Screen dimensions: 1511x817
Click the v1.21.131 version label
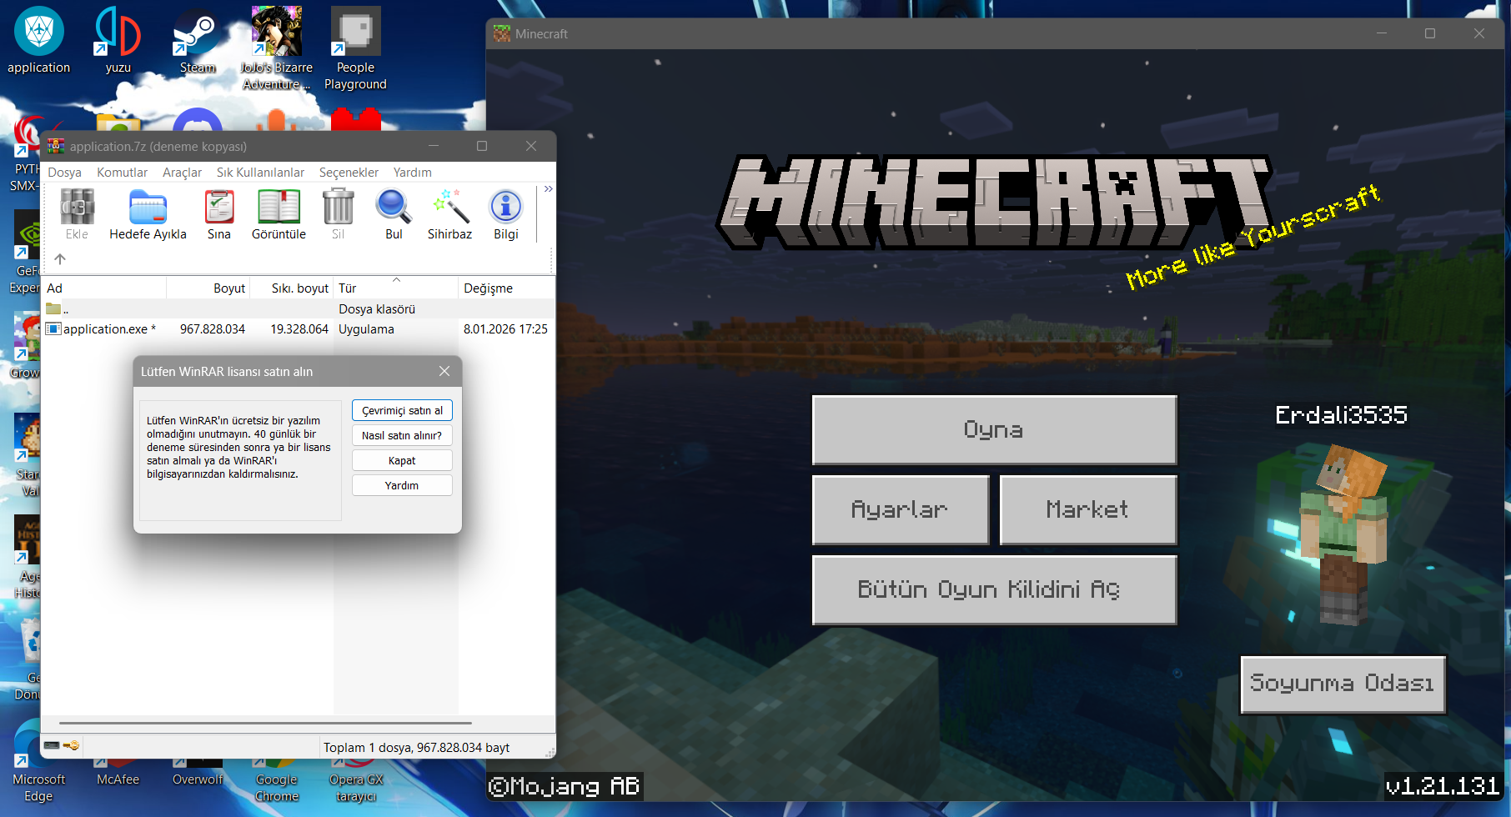[x=1443, y=785]
